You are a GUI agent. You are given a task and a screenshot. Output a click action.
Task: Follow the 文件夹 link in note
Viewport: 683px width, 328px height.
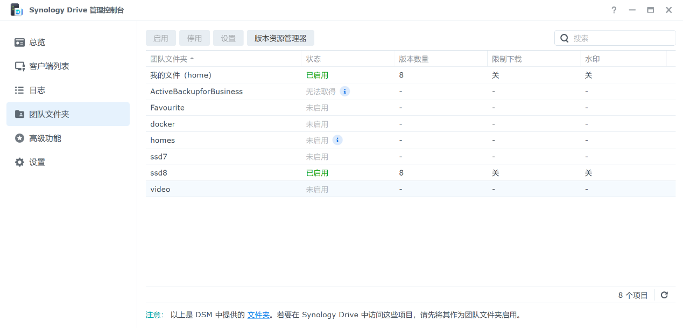[258, 315]
